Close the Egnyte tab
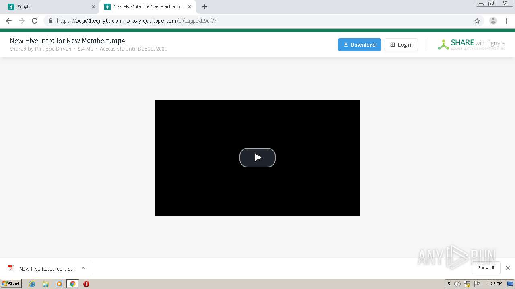 93,7
